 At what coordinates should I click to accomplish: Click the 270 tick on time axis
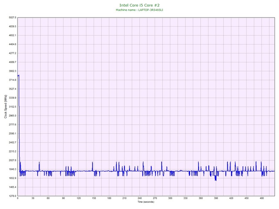coord(155,198)
